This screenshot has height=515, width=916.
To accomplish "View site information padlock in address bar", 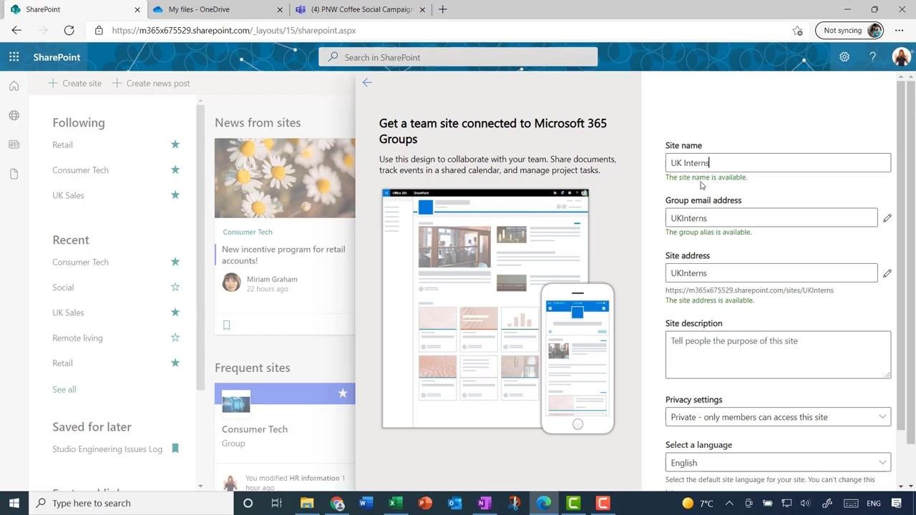I will point(99,30).
